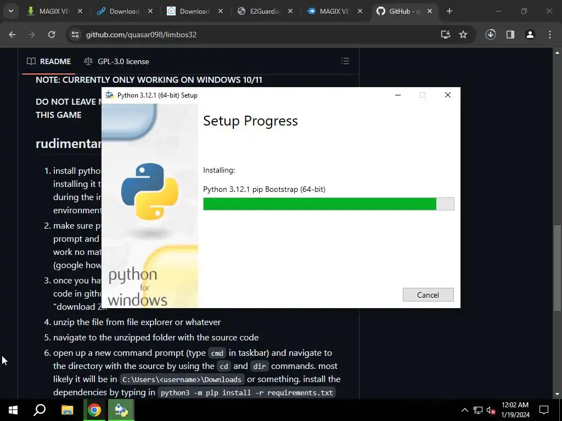
Task: Open Chrome downloads icon
Action: 491,35
